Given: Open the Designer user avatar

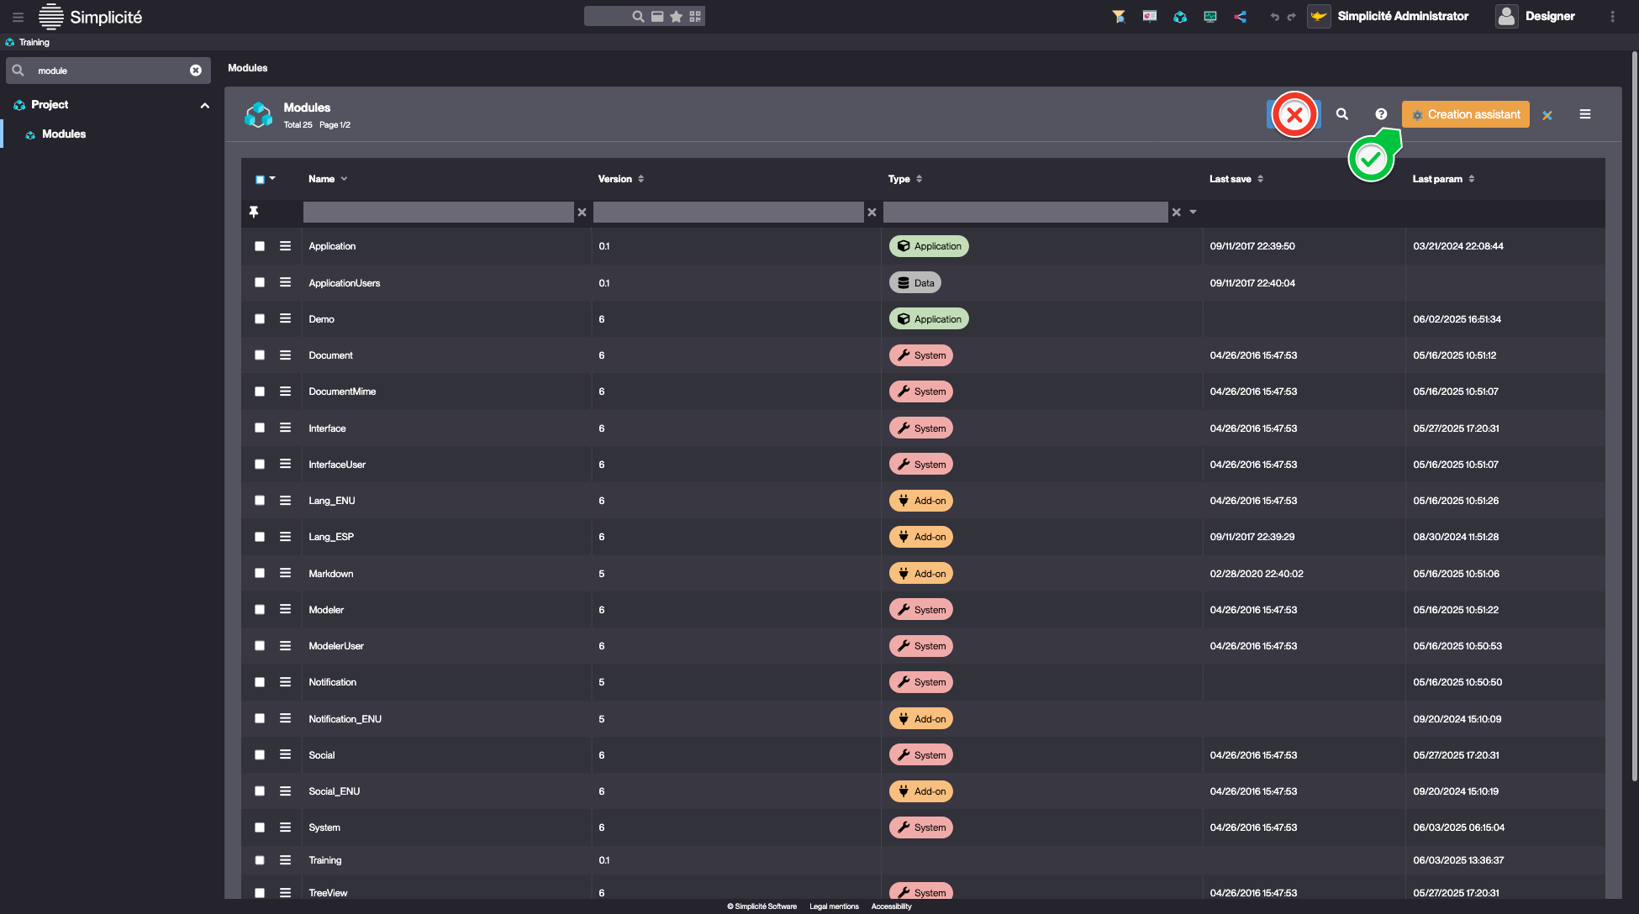Looking at the screenshot, I should pos(1507,16).
